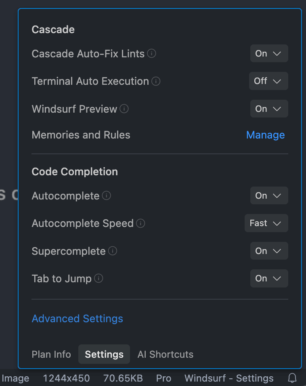This screenshot has width=306, height=386.
Task: Open the Supercomplete setting dropdown
Action: [x=269, y=251]
